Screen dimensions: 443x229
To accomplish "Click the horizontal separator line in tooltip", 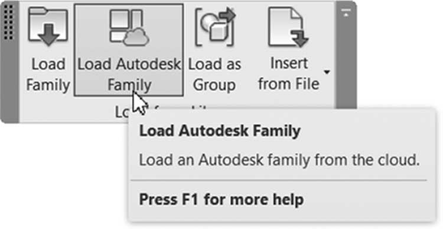I will click(279, 180).
